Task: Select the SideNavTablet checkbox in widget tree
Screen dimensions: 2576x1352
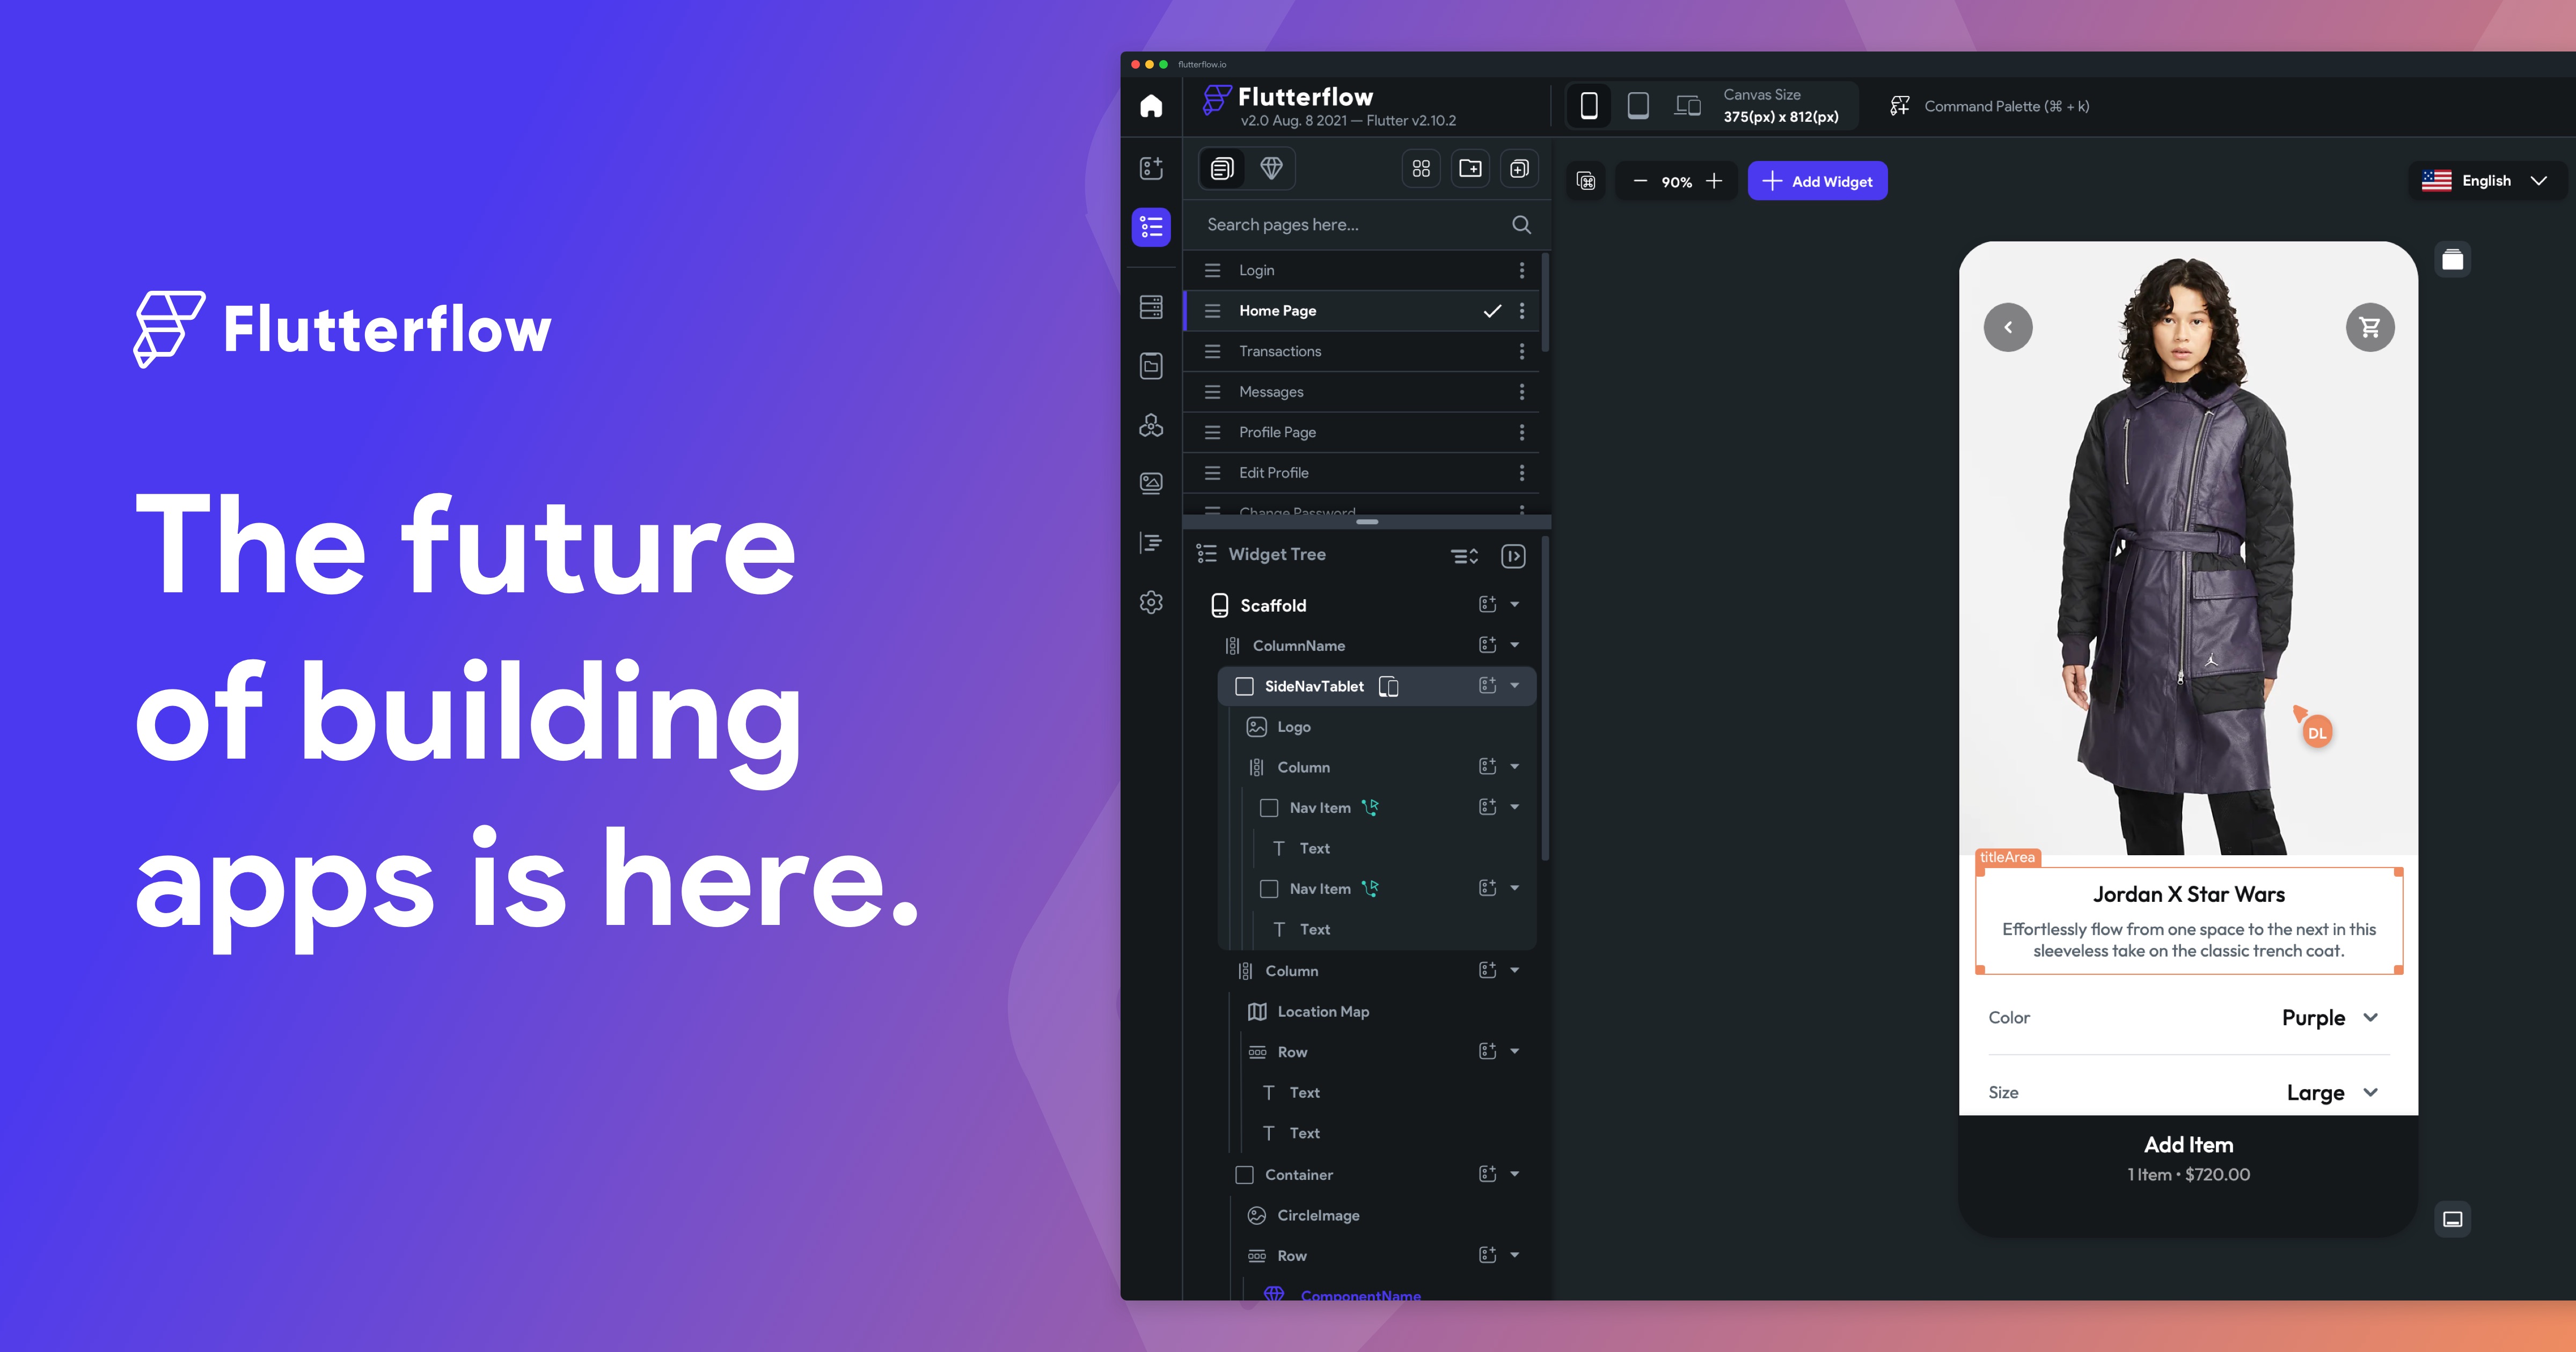Action: coord(1244,686)
